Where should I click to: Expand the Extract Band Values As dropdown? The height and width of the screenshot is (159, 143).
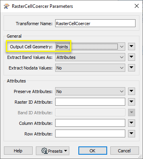[x=90, y=57]
